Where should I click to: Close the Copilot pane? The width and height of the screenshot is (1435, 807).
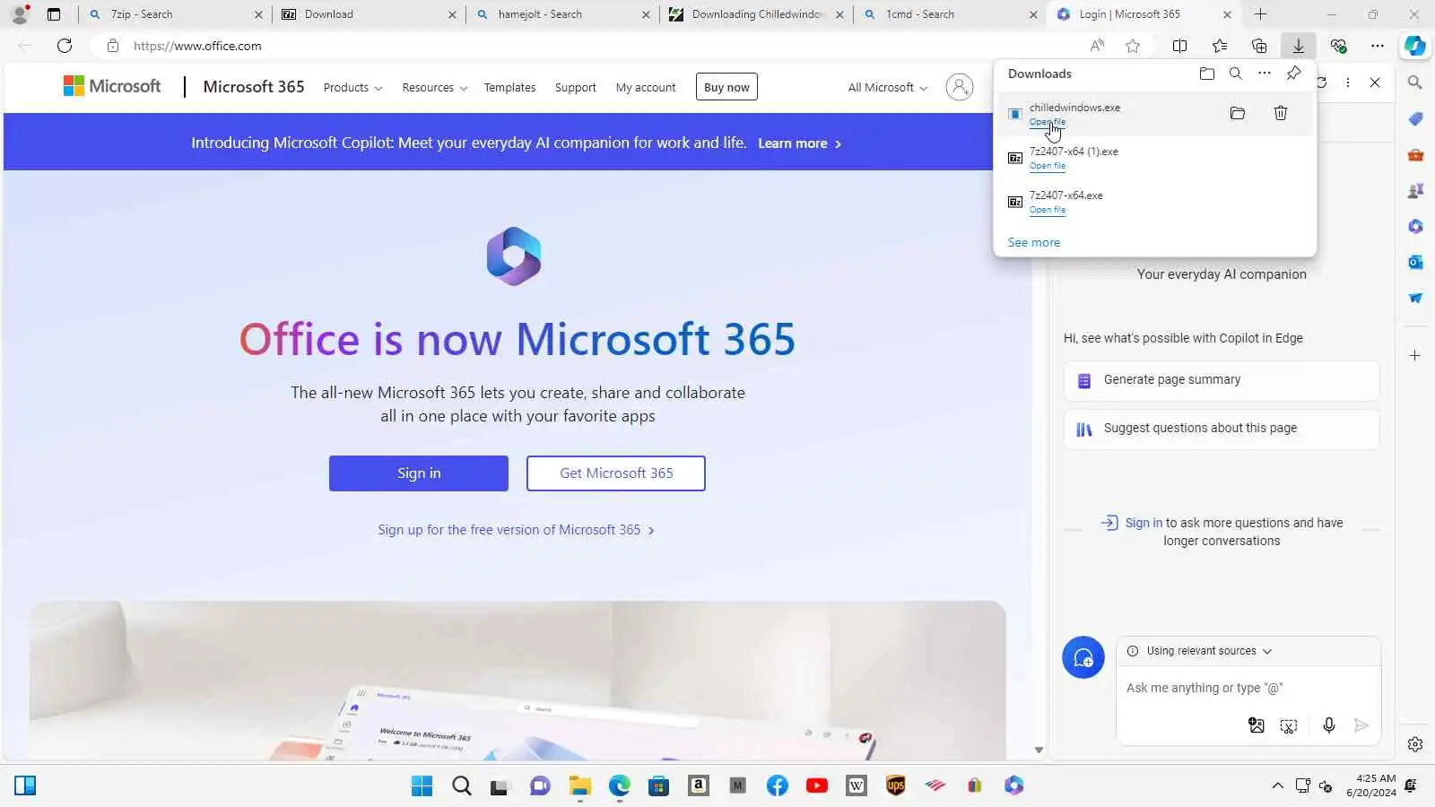pos(1375,82)
